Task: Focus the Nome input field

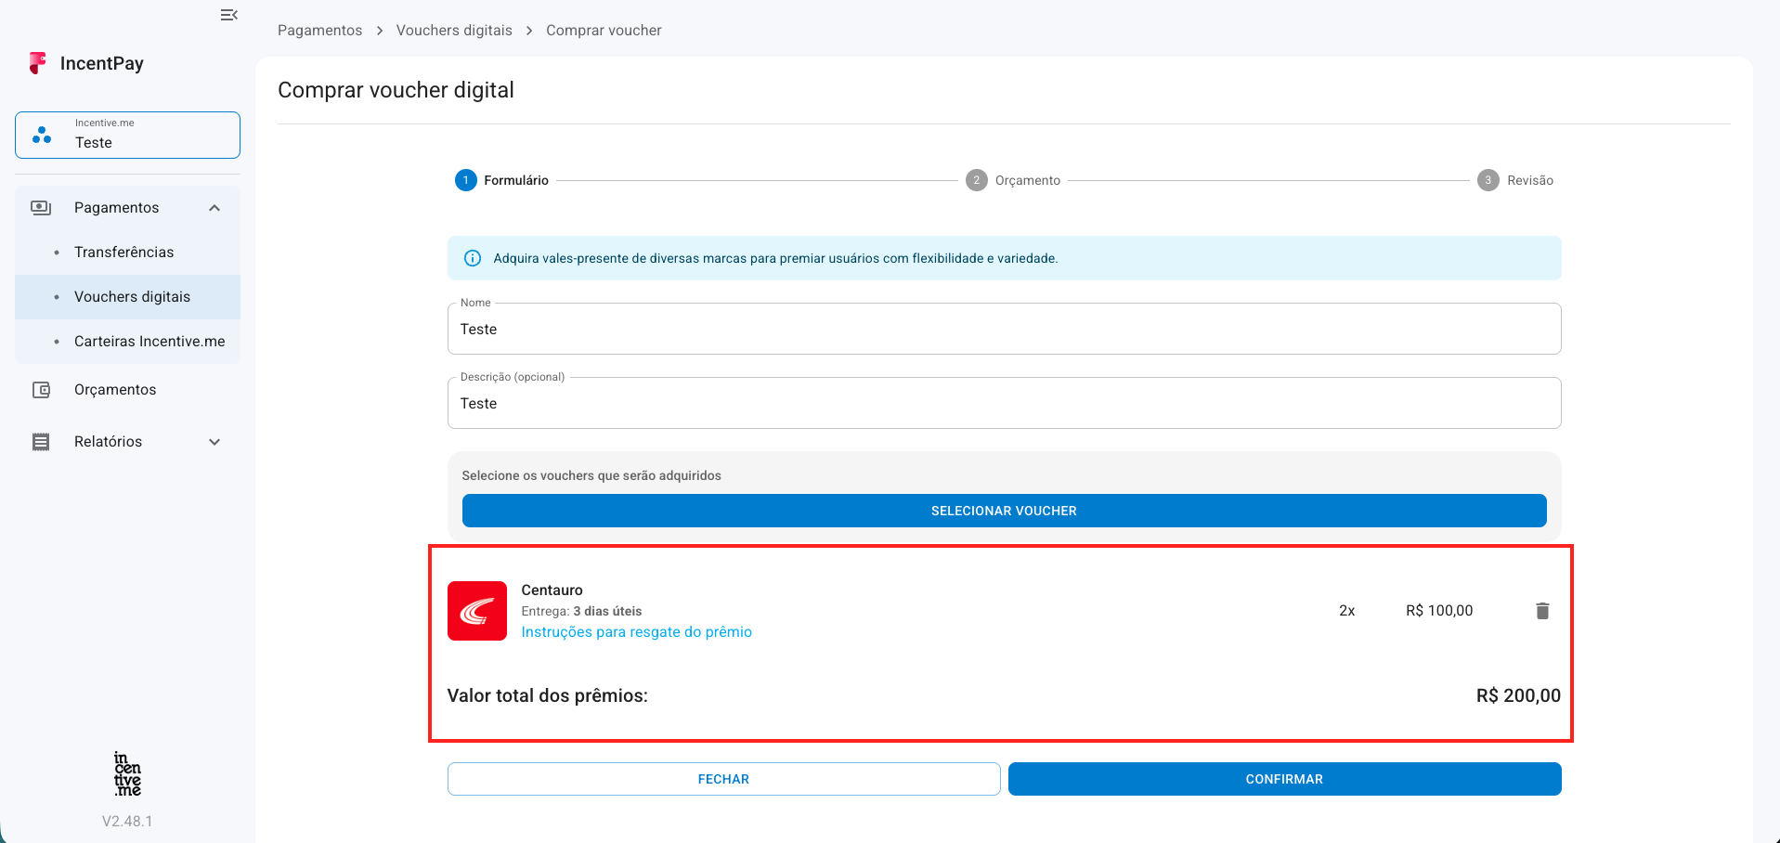Action: tap(1004, 329)
